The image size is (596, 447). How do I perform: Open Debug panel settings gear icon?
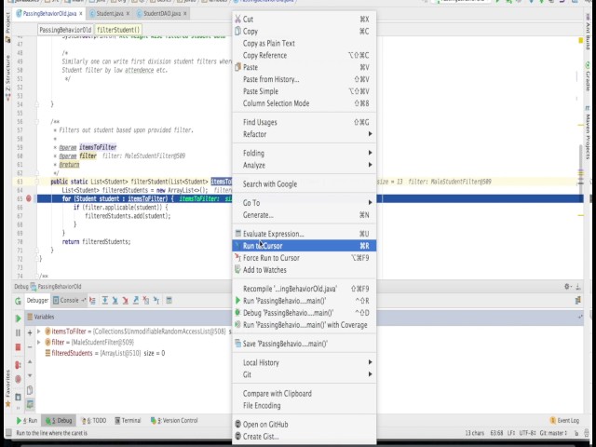(x=567, y=286)
